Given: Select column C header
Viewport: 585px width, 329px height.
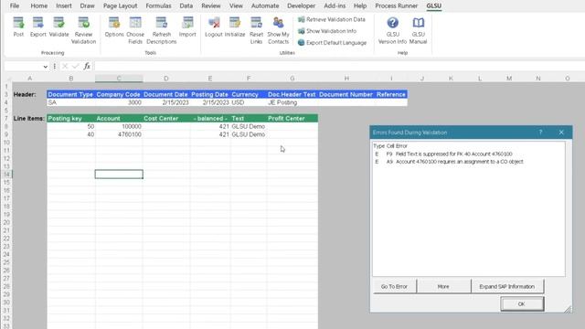Looking at the screenshot, I should click(x=119, y=79).
